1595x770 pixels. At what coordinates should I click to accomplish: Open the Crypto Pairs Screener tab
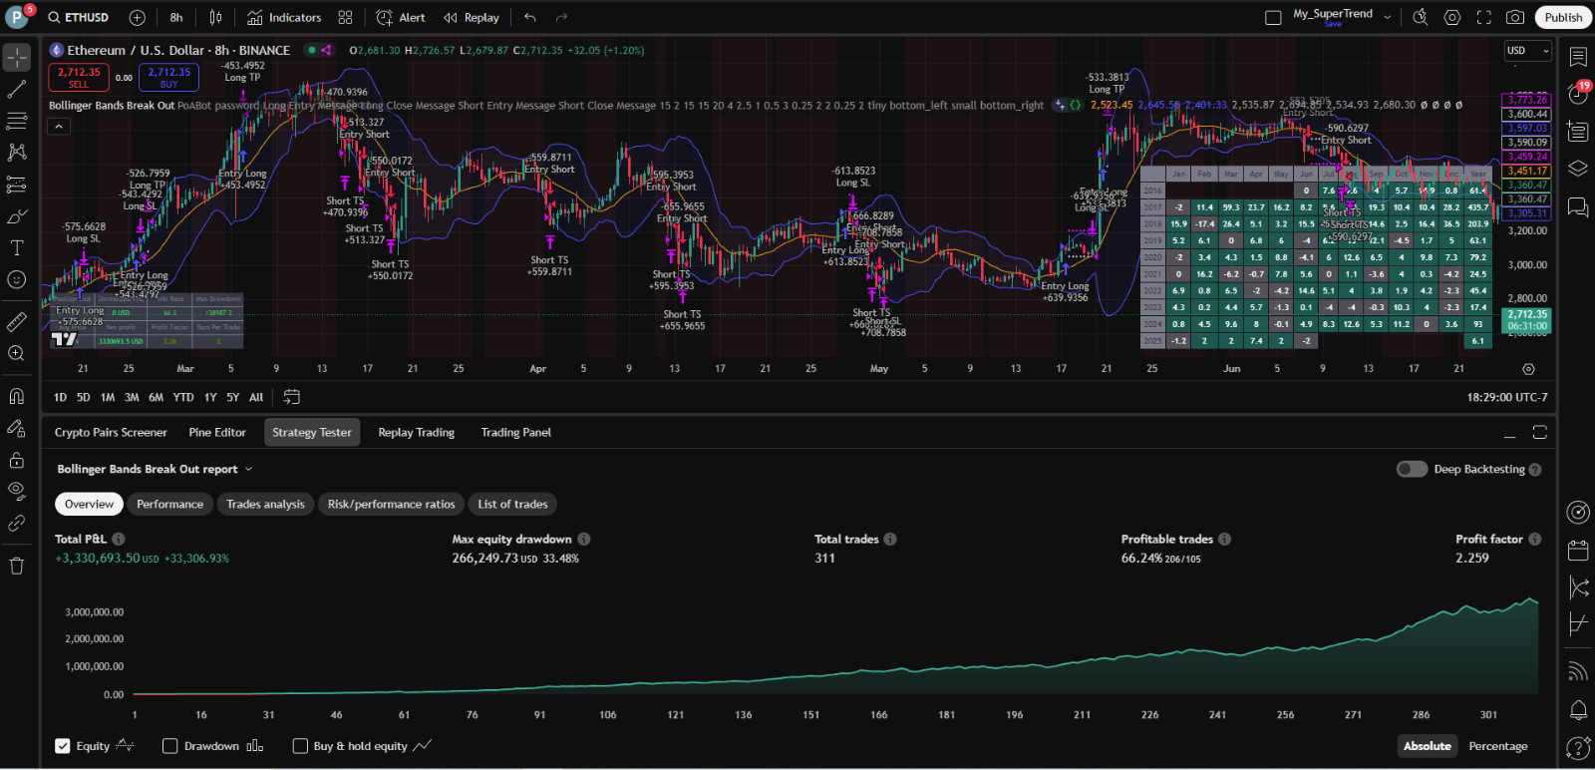point(111,433)
